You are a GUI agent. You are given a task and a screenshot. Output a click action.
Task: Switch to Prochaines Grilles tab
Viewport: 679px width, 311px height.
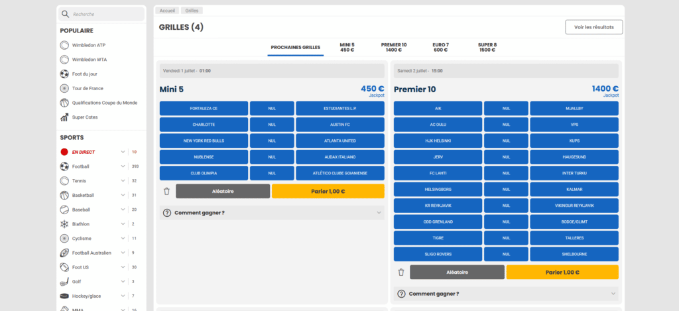tap(295, 47)
